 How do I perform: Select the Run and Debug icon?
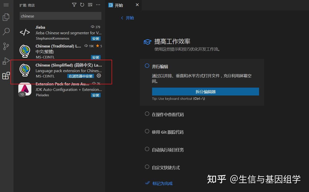(x=6, y=61)
